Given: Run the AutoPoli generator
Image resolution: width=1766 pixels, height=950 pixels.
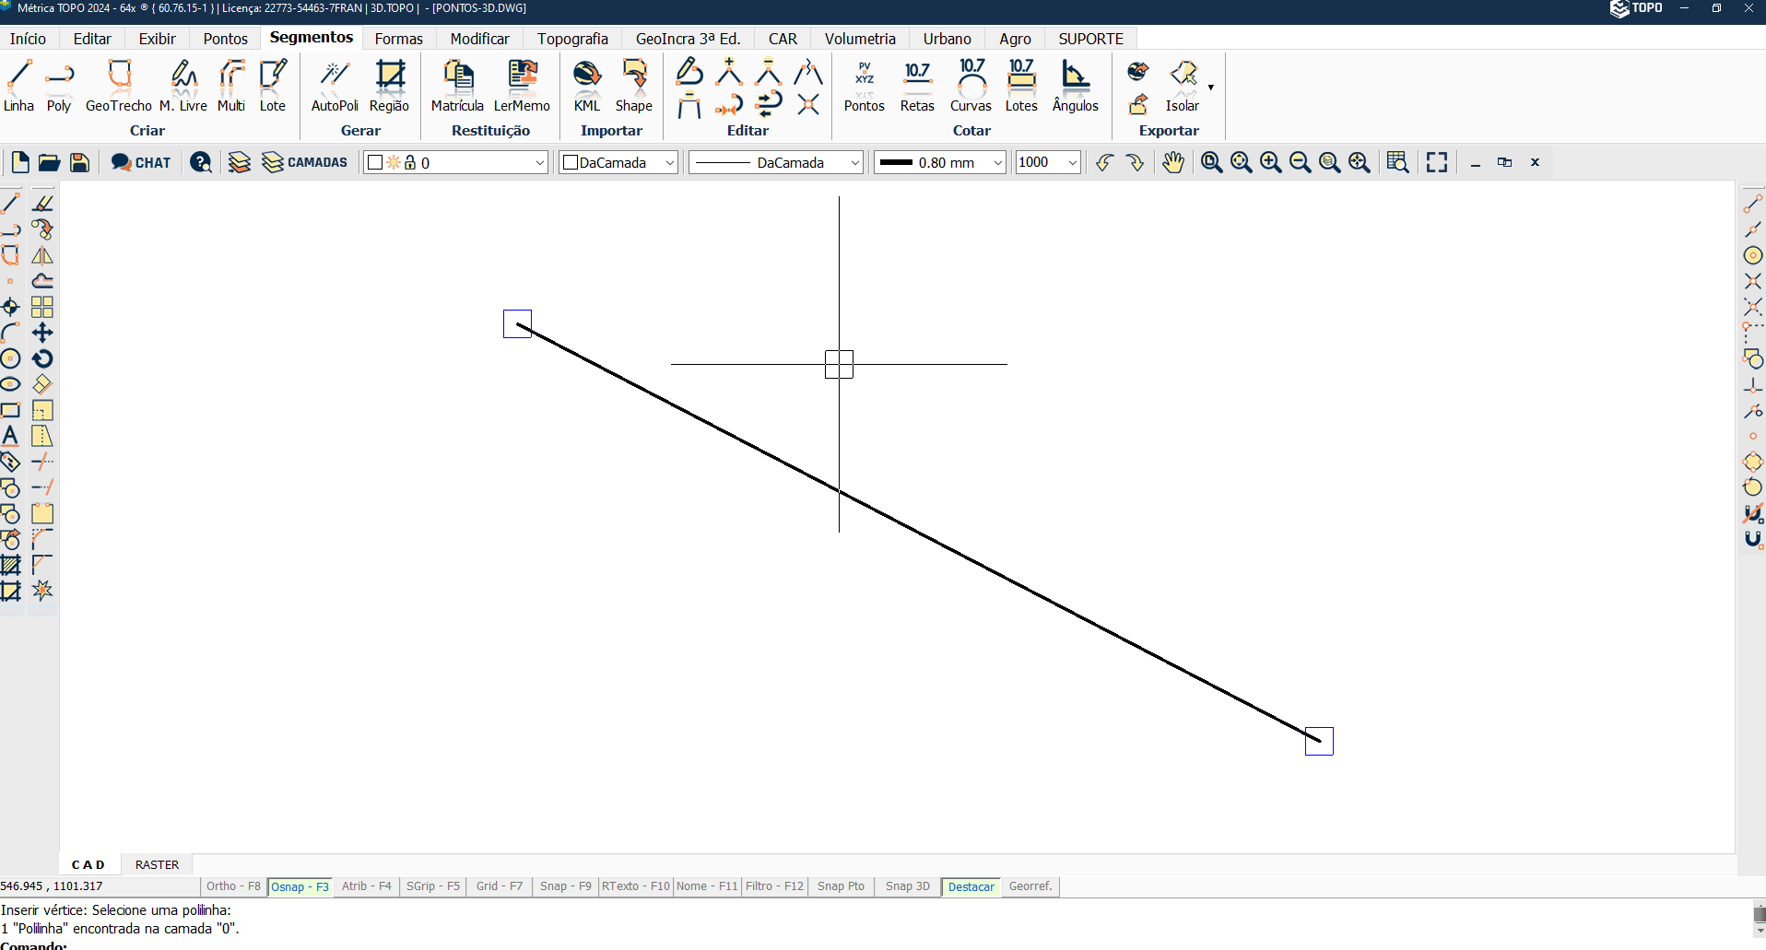Looking at the screenshot, I should pos(335,86).
